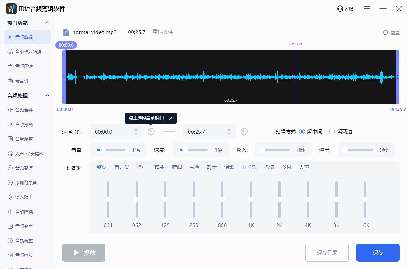407x269 pixels.
Task: Open 淡入淡出 fade in/out icon
Action: click(x=10, y=197)
